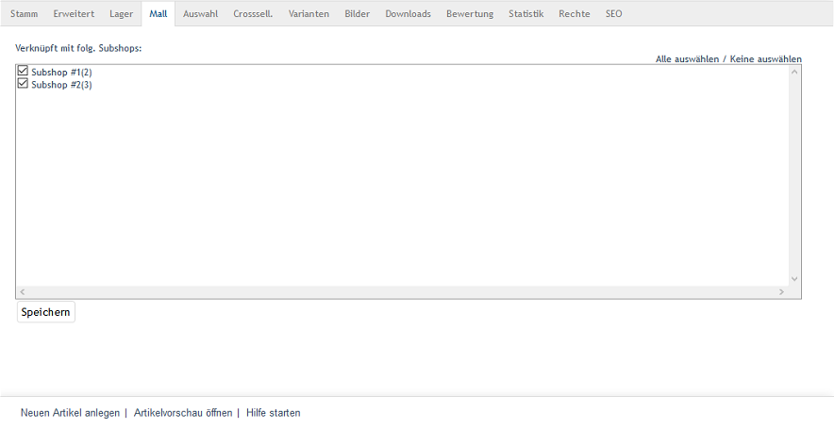This screenshot has height=428, width=834.
Task: Open the Downloads tab
Action: [408, 14]
